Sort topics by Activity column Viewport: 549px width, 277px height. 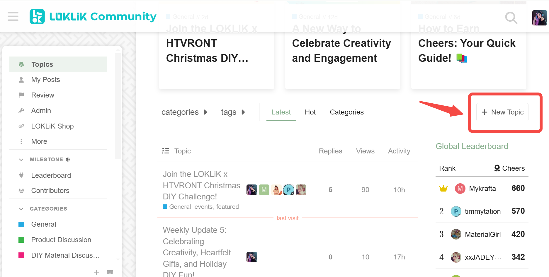(x=399, y=151)
